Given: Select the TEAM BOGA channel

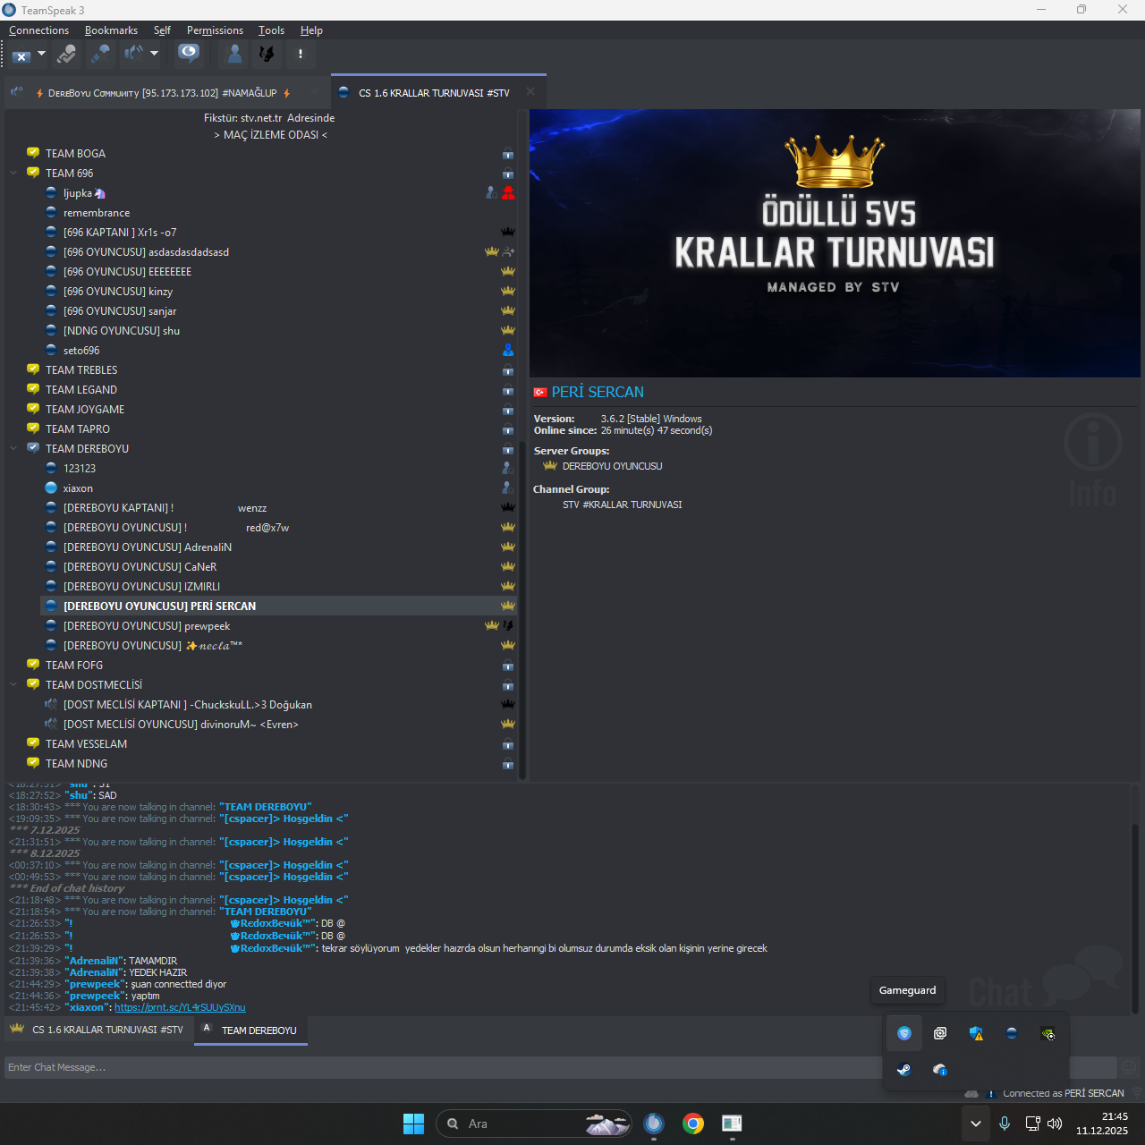Looking at the screenshot, I should [75, 154].
